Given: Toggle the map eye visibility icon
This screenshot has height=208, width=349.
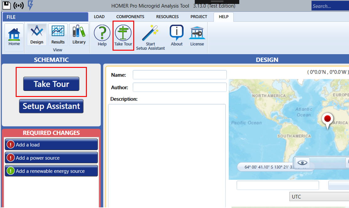Looking at the screenshot, I should coord(302,163).
